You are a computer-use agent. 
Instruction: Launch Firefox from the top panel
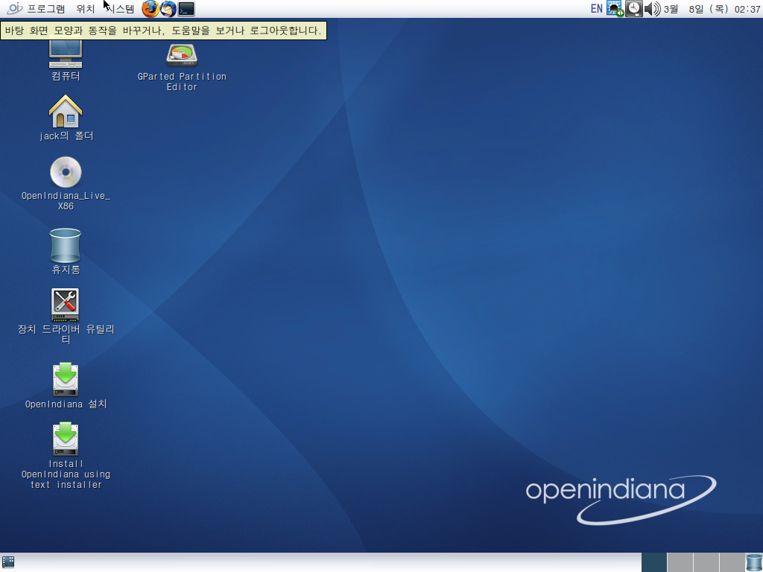[x=151, y=9]
